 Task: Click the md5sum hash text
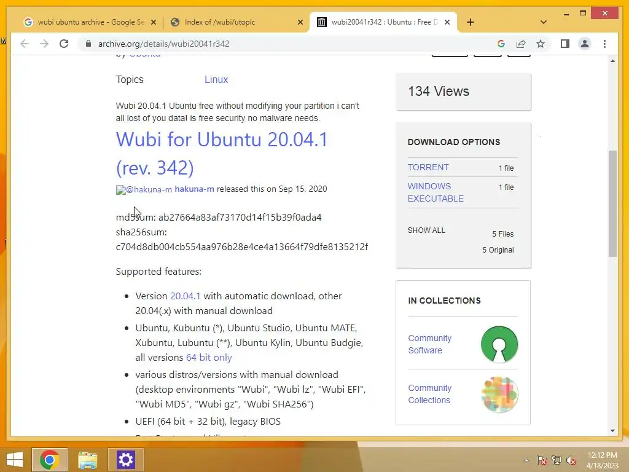(240, 217)
